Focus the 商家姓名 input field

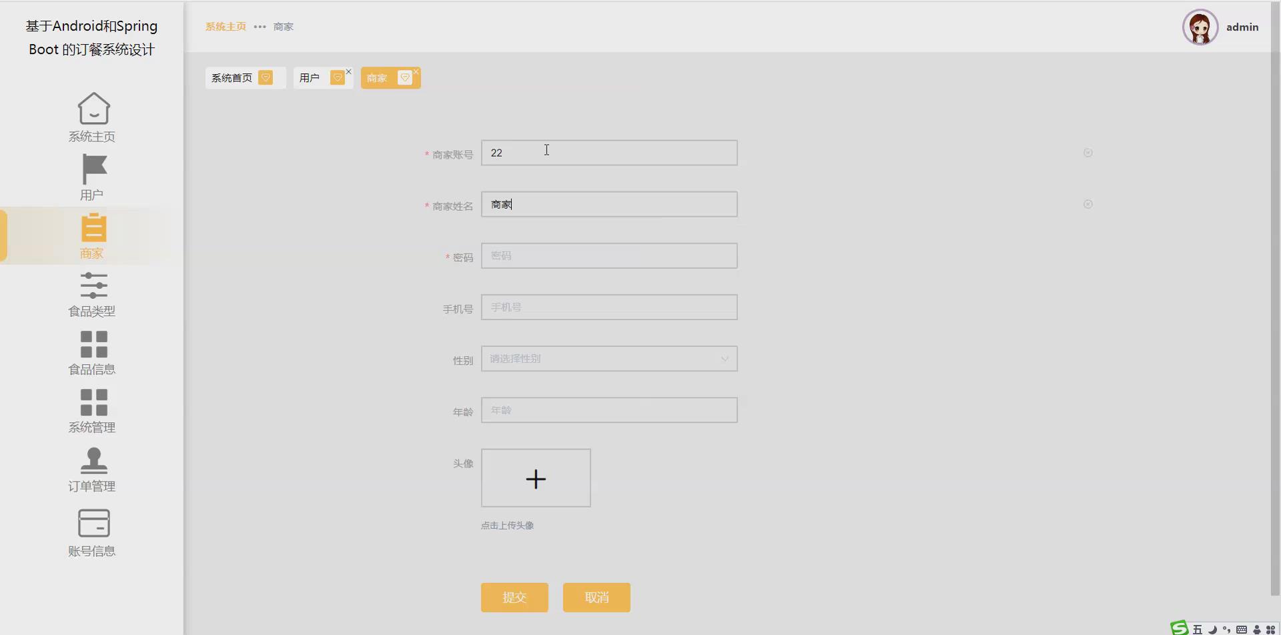[x=609, y=204]
